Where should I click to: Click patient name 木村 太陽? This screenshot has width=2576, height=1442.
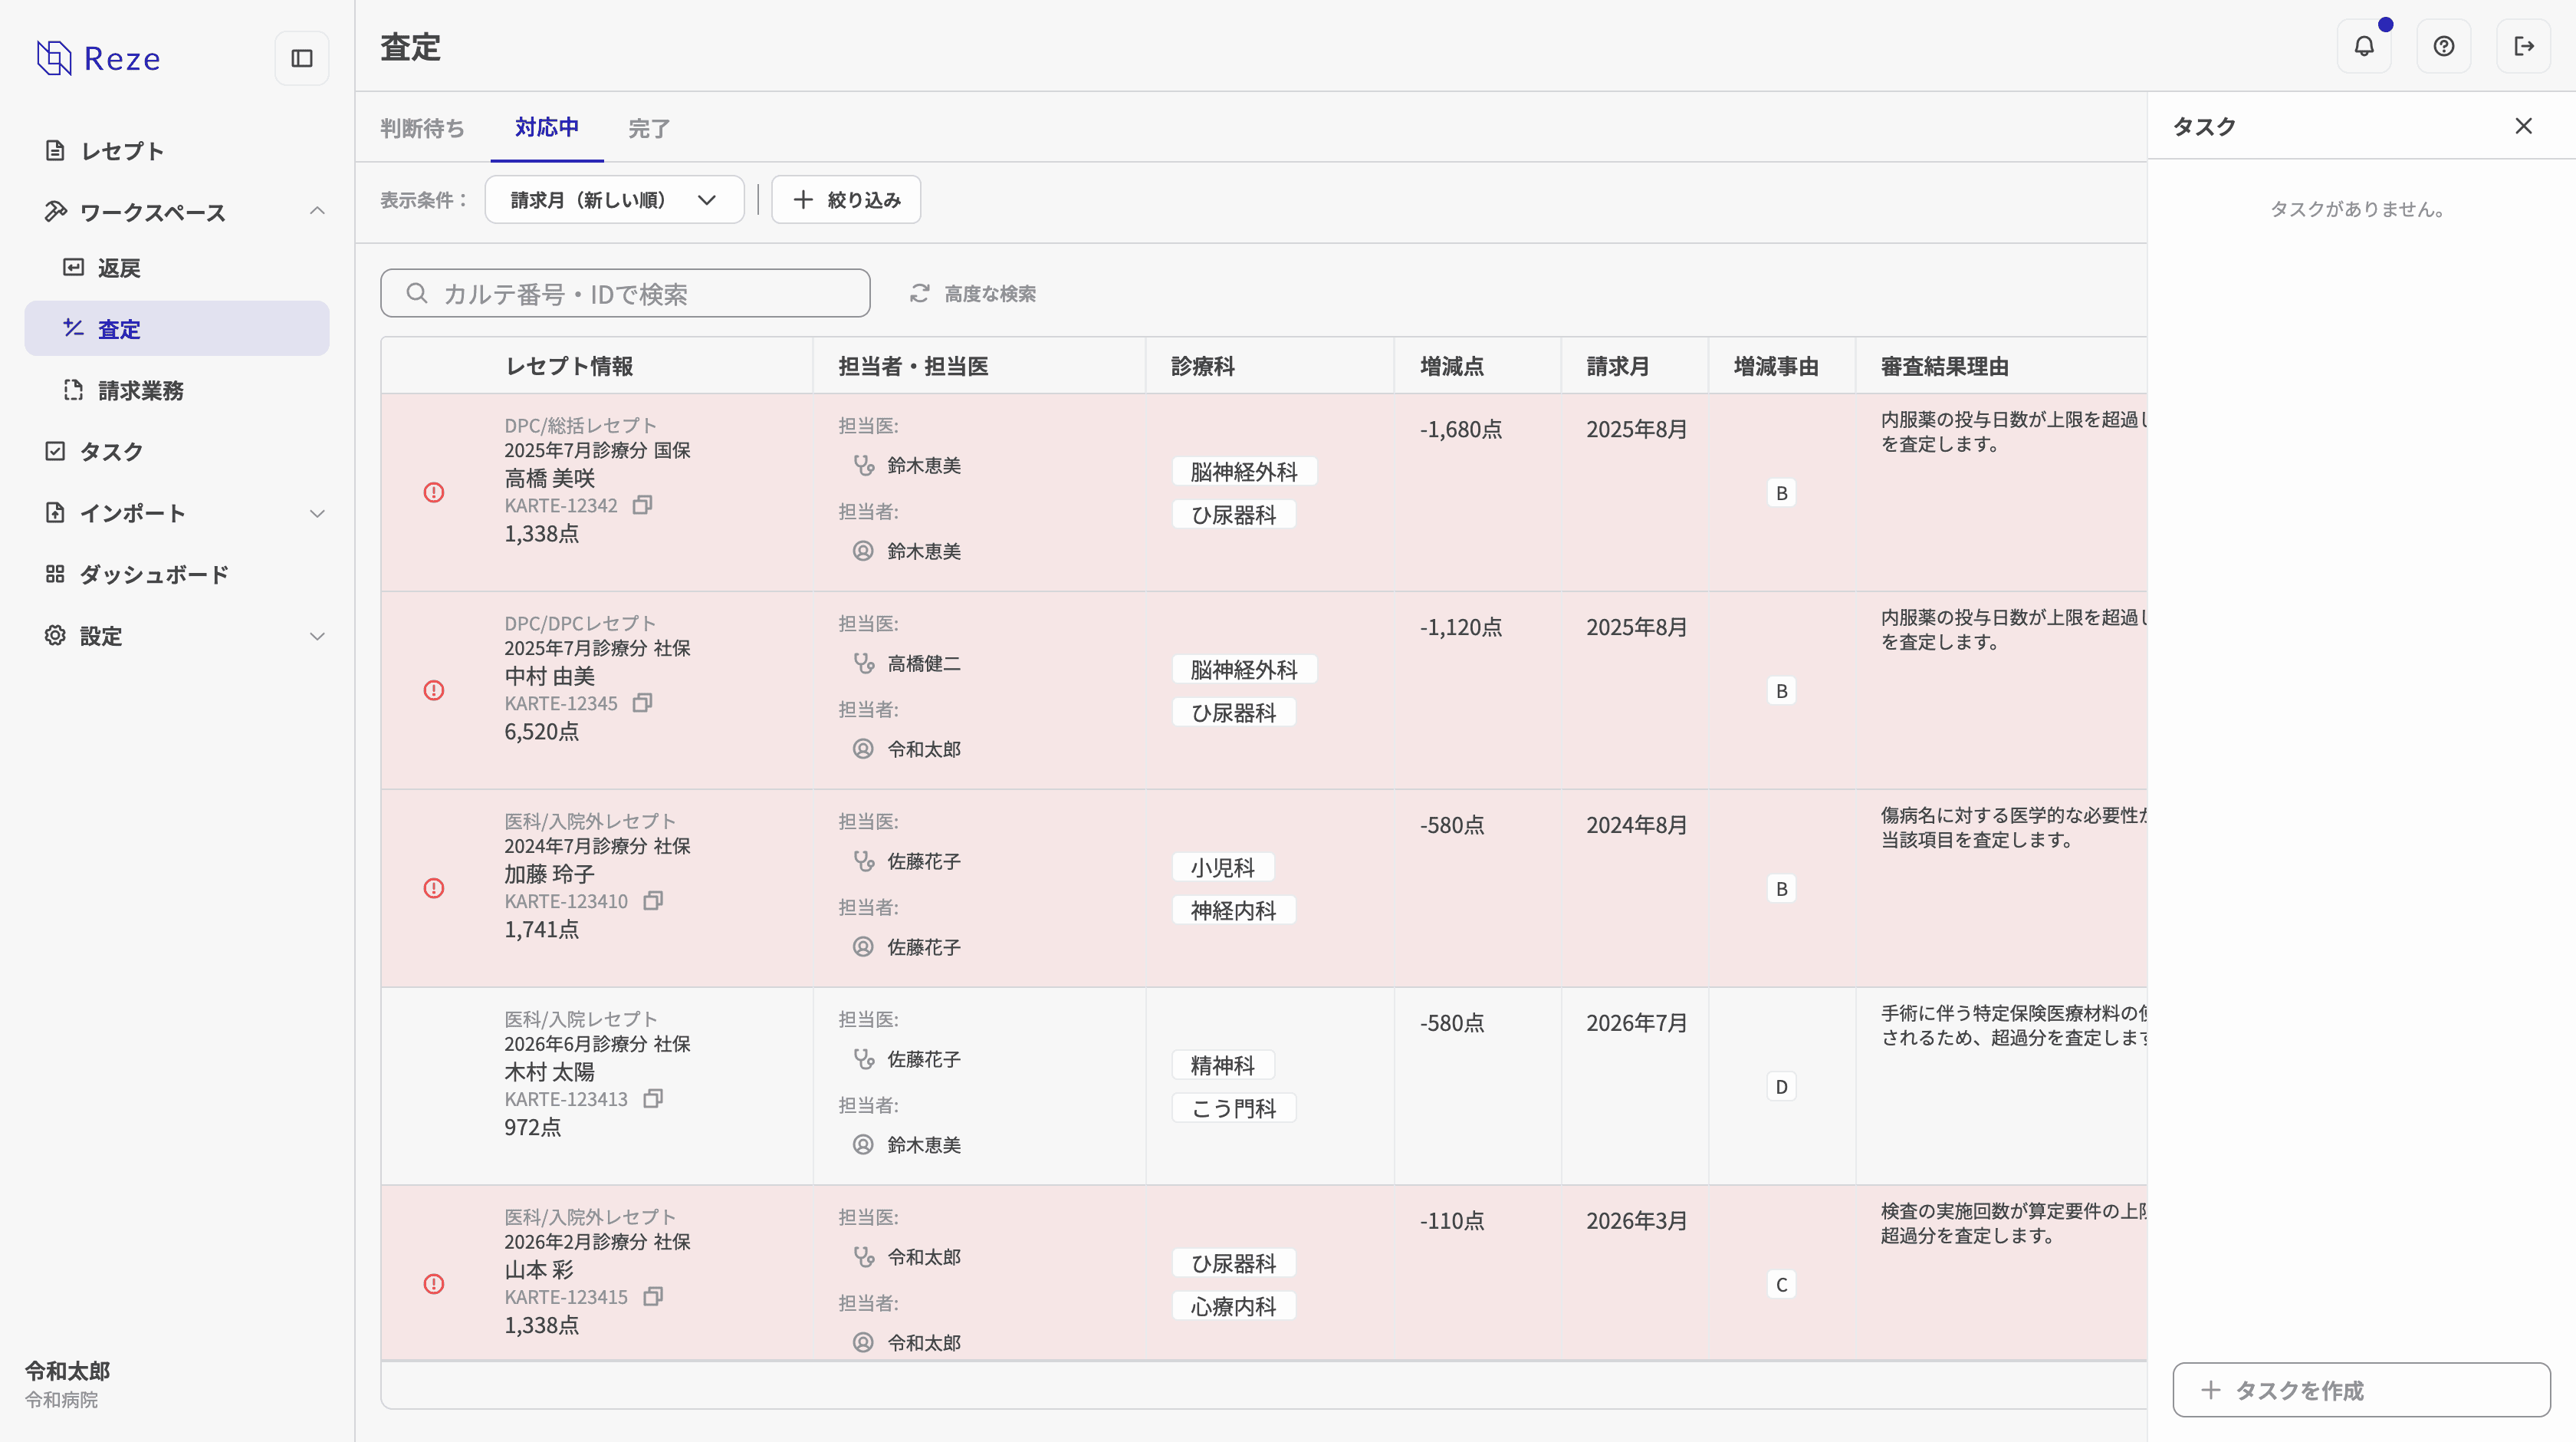pyautogui.click(x=549, y=1072)
